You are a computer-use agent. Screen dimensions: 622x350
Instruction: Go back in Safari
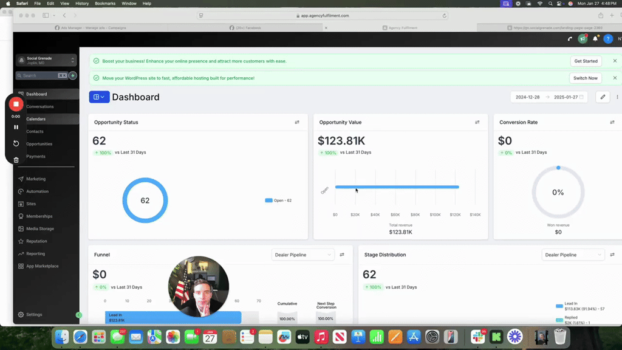click(x=64, y=15)
